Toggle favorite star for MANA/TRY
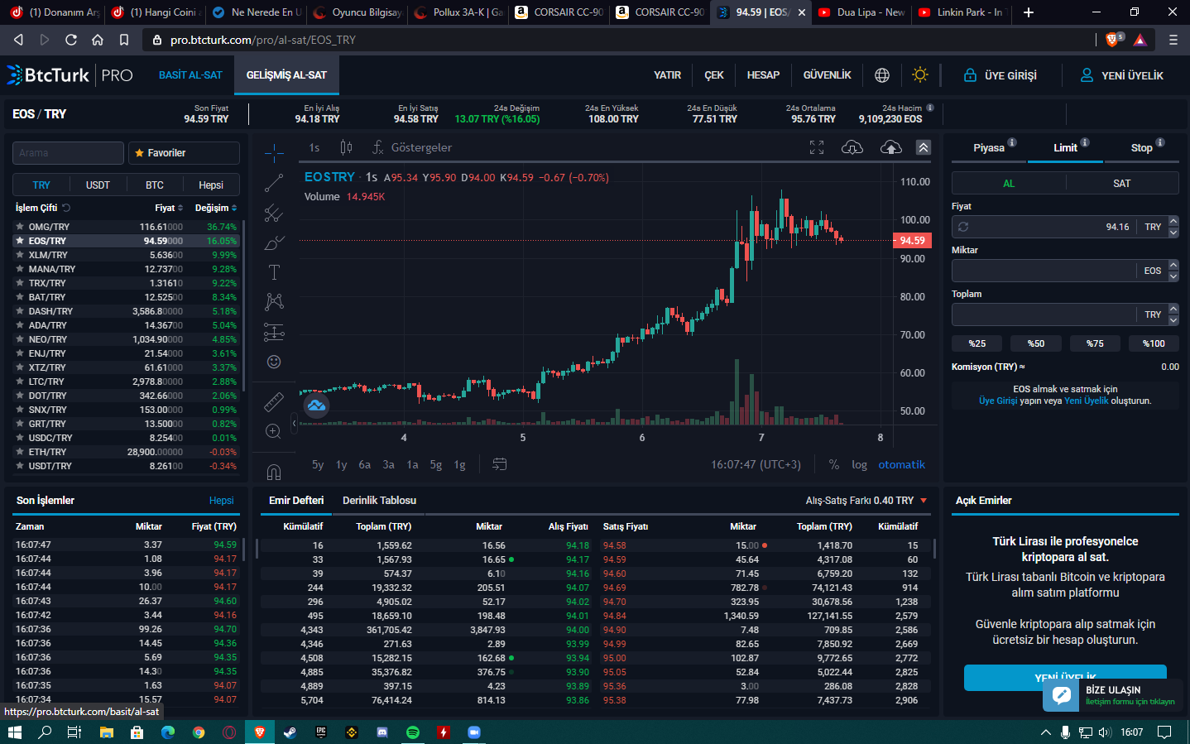 click(20, 269)
